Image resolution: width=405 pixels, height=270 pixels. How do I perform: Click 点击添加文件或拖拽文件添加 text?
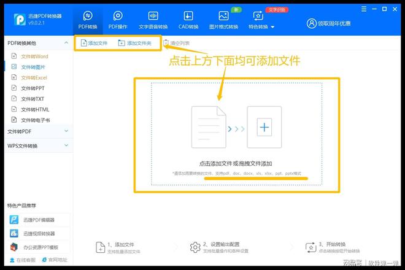pyautogui.click(x=236, y=164)
